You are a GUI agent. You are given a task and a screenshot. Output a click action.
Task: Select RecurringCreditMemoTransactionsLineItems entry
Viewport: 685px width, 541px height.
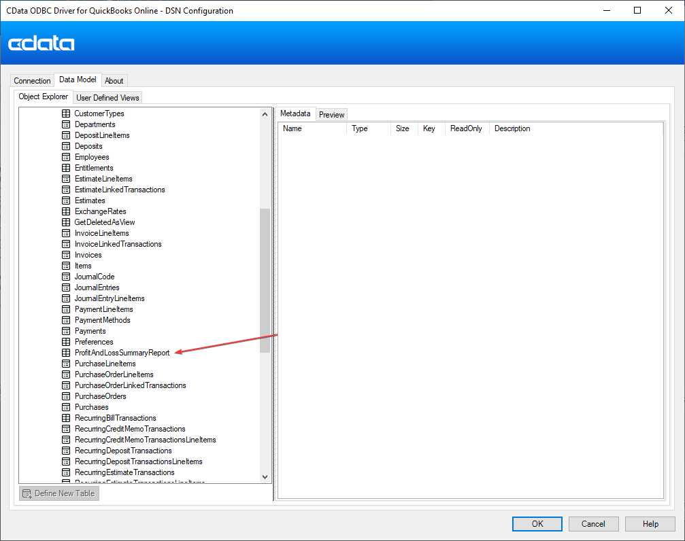[145, 440]
